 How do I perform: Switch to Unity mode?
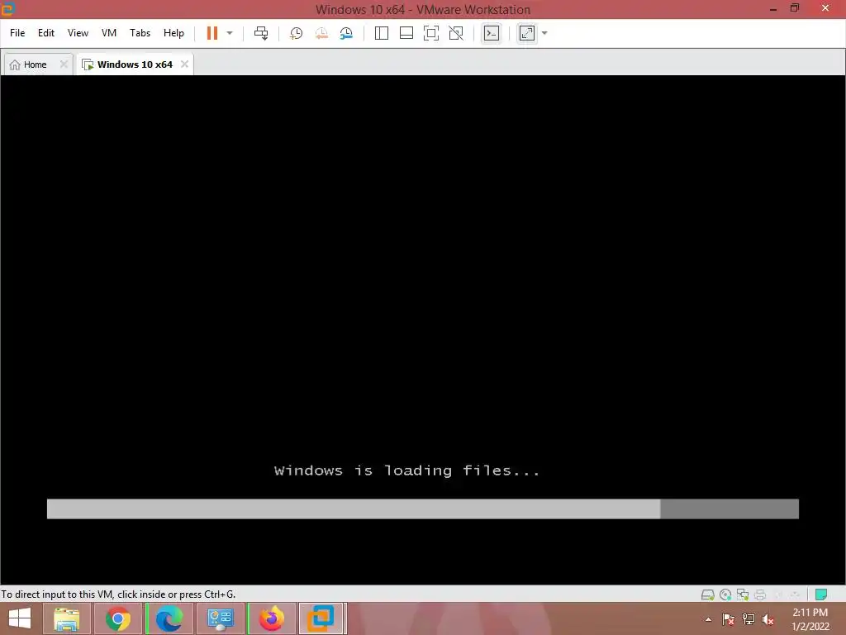click(x=456, y=33)
